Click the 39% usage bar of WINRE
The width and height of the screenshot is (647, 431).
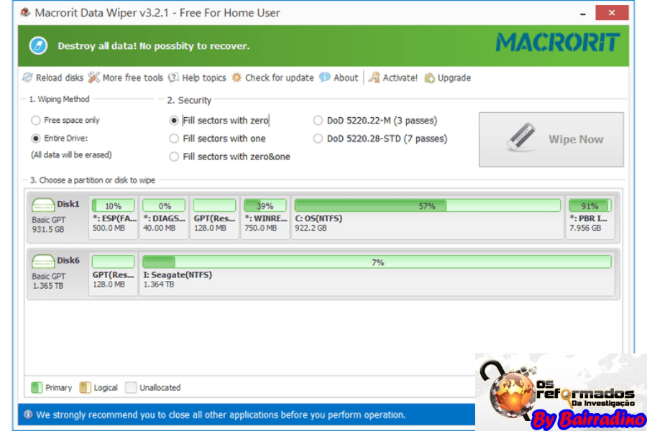[x=265, y=205]
